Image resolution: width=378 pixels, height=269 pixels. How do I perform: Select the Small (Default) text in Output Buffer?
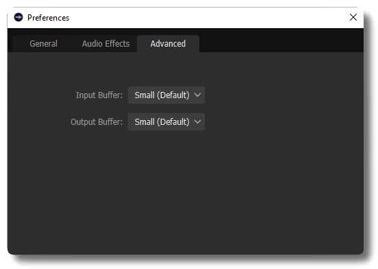pos(162,122)
